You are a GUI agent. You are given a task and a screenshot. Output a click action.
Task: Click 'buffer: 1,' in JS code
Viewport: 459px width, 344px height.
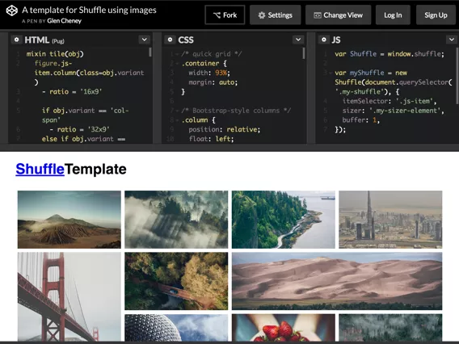(x=361, y=120)
